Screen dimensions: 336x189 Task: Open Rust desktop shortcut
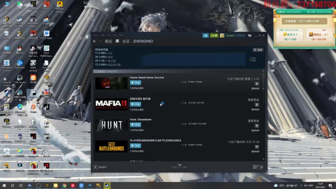[x=47, y=5]
